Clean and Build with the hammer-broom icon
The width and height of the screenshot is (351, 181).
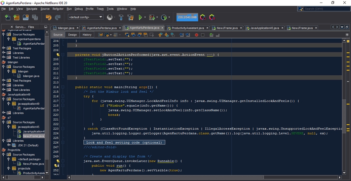pos(130,17)
